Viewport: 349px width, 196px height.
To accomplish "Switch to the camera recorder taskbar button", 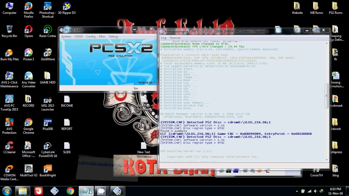I will click(x=101, y=191).
